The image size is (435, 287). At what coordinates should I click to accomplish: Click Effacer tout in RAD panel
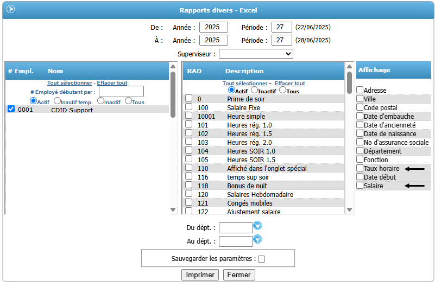pyautogui.click(x=289, y=84)
